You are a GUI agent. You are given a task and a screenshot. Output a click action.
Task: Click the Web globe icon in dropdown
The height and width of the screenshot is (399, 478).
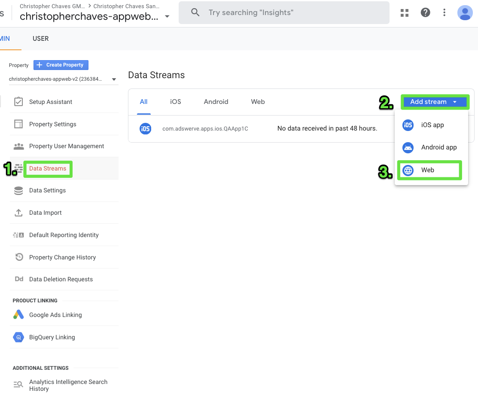(x=408, y=170)
